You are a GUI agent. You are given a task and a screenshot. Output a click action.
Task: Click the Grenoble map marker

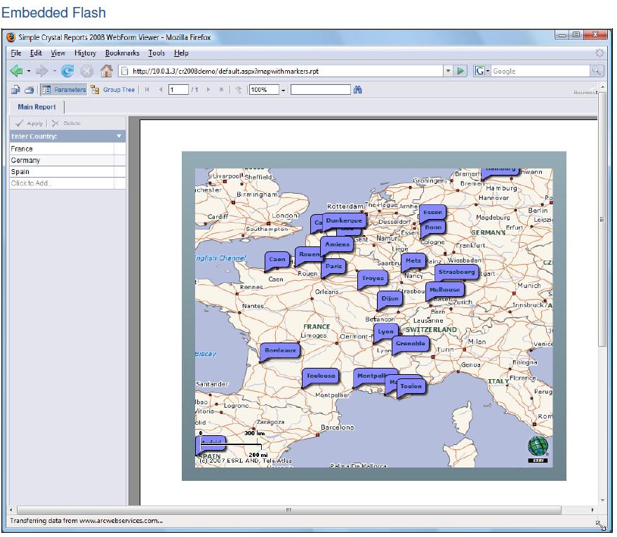click(x=411, y=343)
